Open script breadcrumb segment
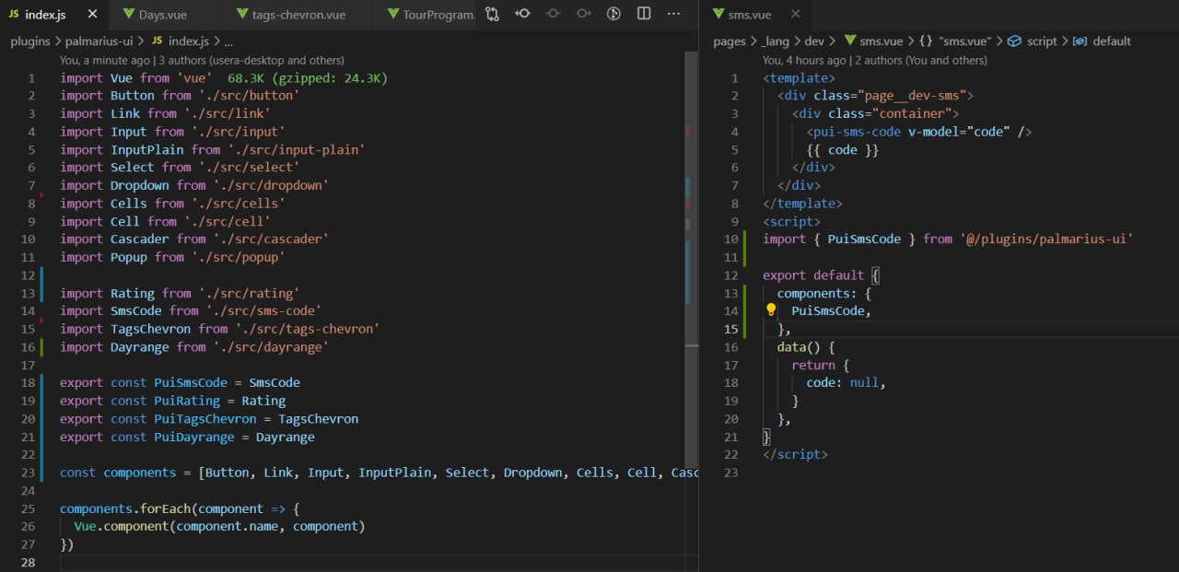Screen dimensions: 1179x572 click(1042, 41)
